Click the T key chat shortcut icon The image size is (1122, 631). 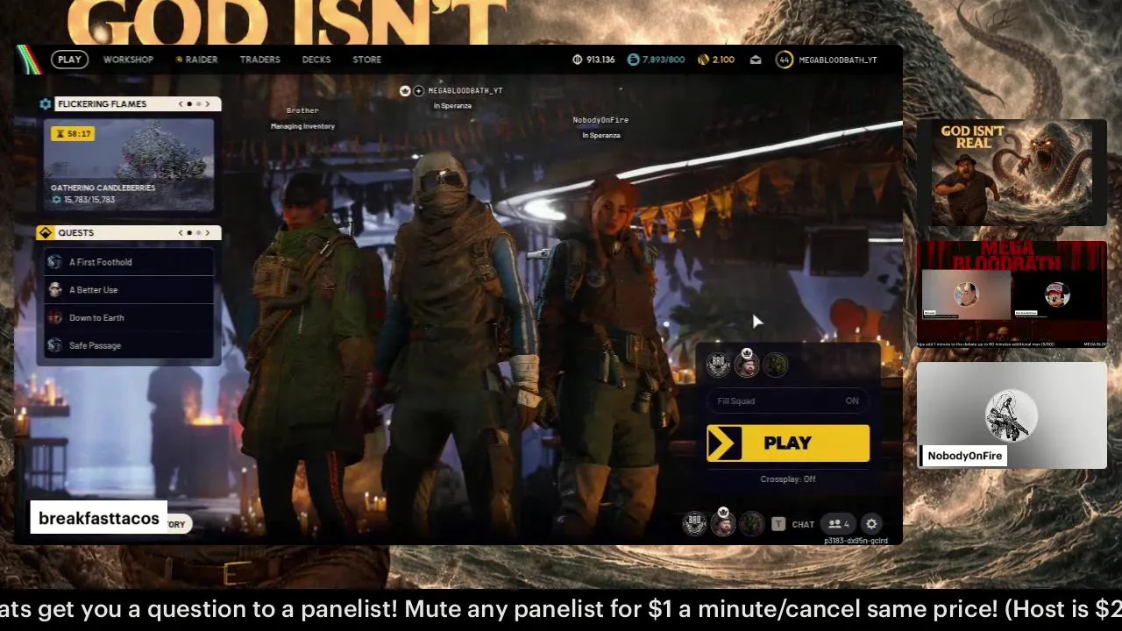[x=778, y=524]
